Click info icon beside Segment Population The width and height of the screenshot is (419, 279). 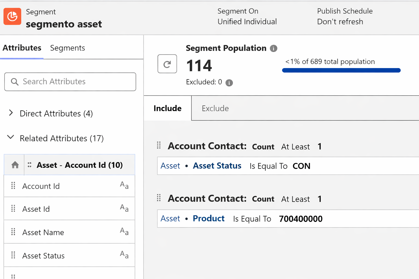tap(273, 48)
